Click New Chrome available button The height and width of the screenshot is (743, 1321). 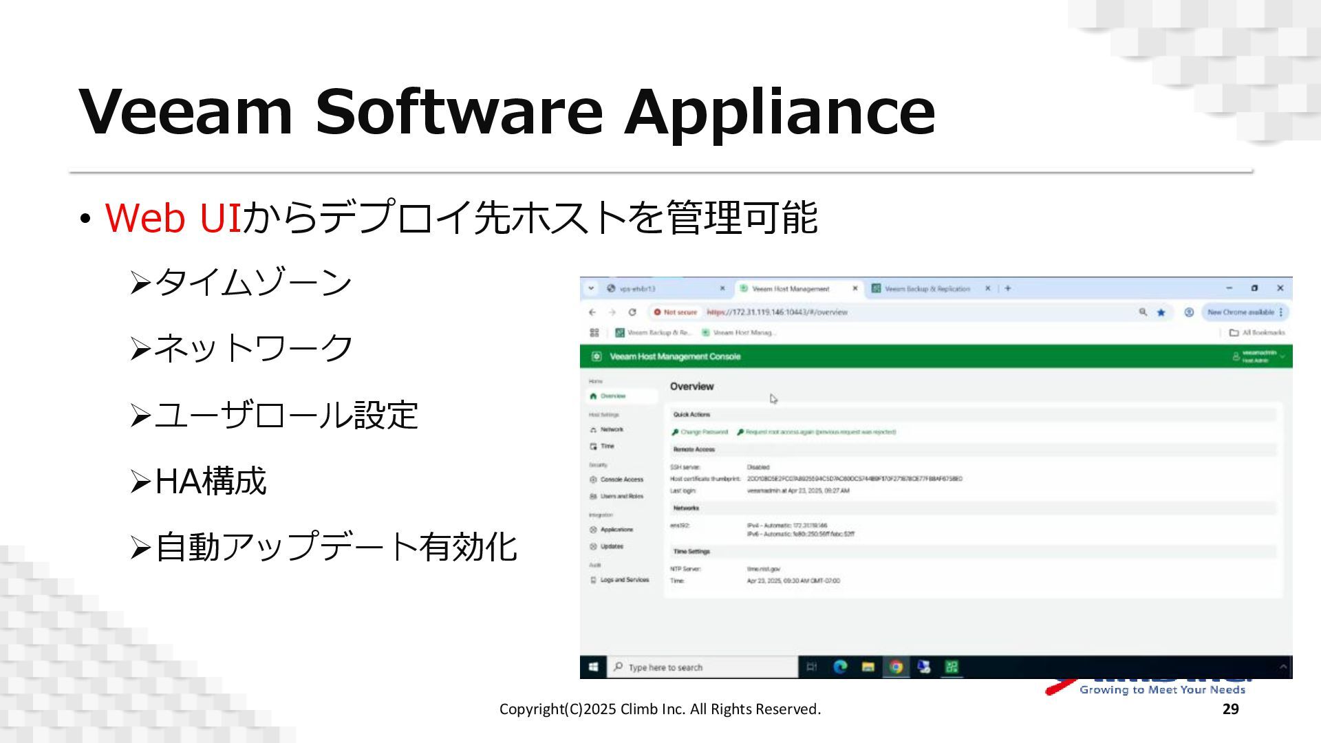[x=1241, y=312]
